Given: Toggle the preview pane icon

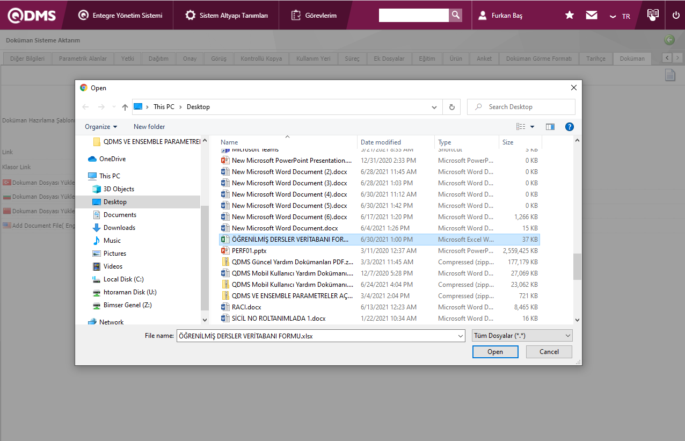Looking at the screenshot, I should point(550,127).
